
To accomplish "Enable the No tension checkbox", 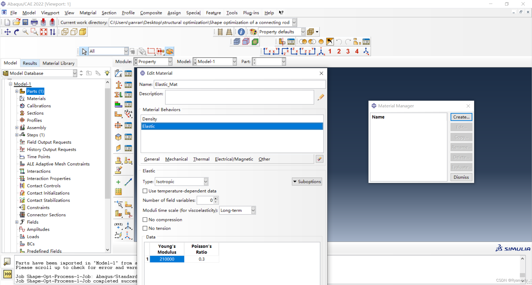I will 145,228.
